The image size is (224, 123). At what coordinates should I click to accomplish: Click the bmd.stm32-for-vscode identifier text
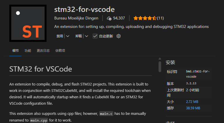coord(198,74)
